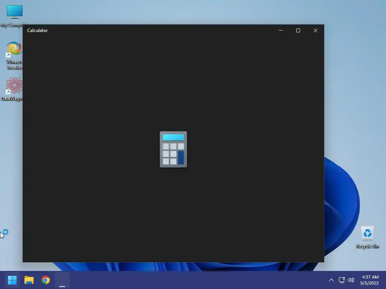Select the DataWagon desktop shortcut

[12, 89]
